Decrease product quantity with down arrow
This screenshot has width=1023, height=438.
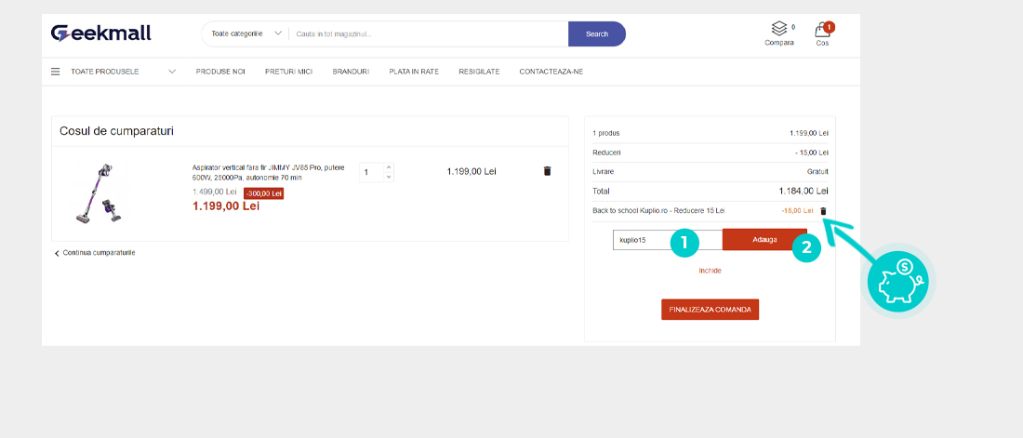(x=389, y=177)
